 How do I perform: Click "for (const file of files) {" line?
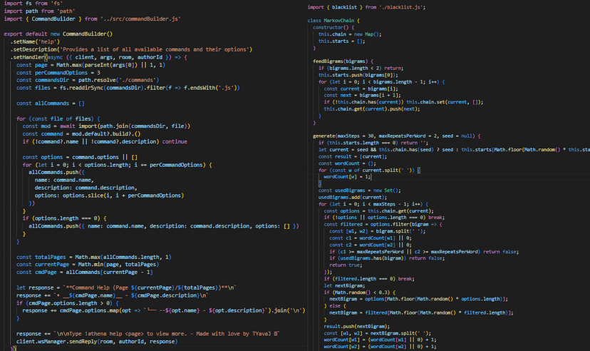(58, 118)
